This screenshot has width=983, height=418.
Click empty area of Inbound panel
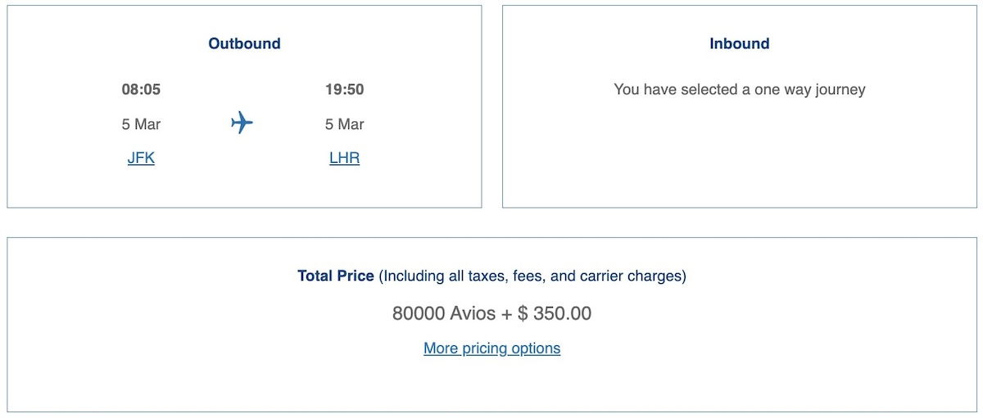(740, 155)
